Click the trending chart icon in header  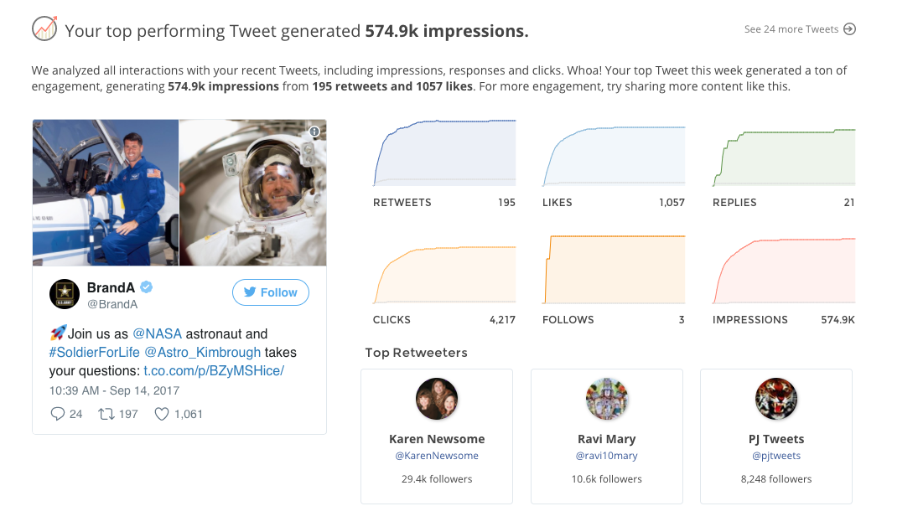[x=44, y=29]
